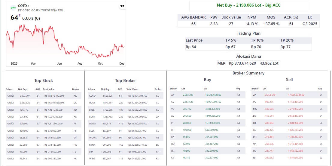Click the superscript E beside price 64
The height and width of the screenshot is (166, 332).
click(x=20, y=15)
